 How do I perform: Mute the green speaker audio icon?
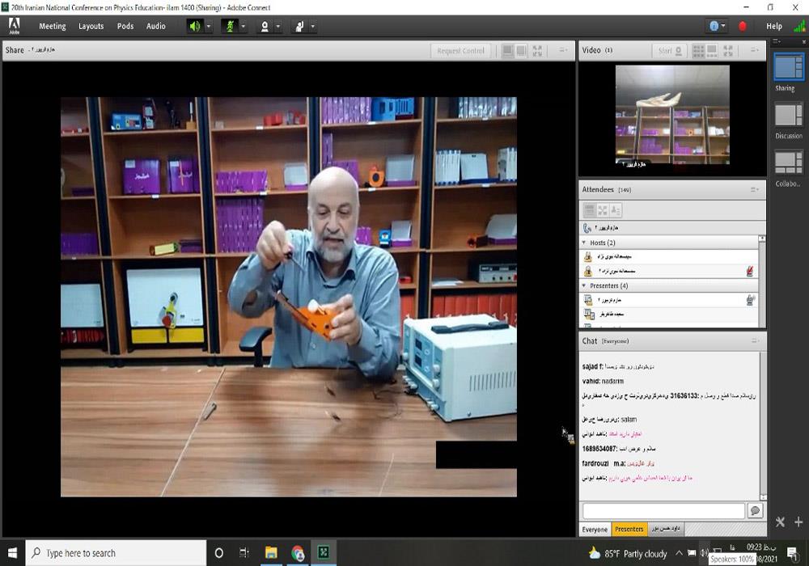194,26
